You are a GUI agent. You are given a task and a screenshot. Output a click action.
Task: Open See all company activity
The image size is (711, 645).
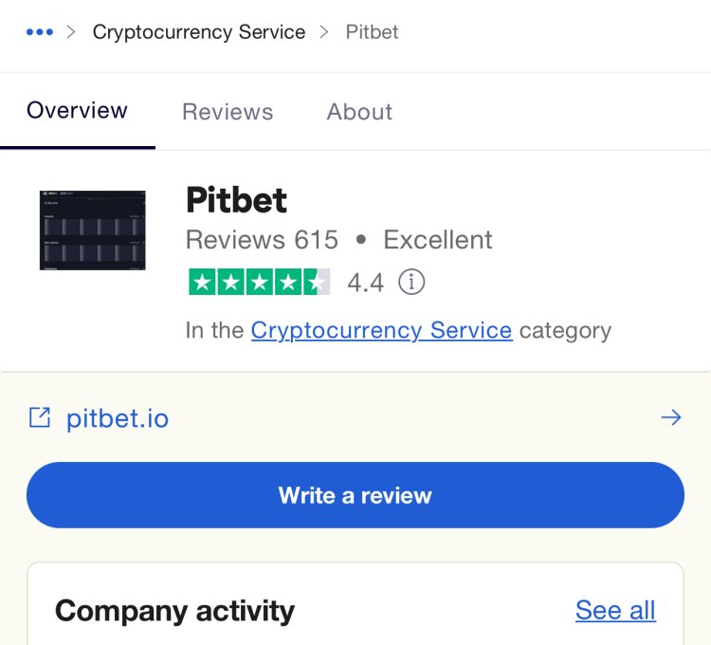[x=615, y=610]
